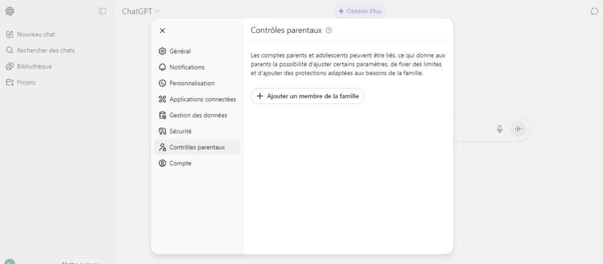603x264 pixels.
Task: Switch to the Personnalisation tab
Action: (191, 83)
